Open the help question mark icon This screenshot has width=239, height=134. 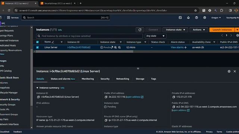point(196,17)
